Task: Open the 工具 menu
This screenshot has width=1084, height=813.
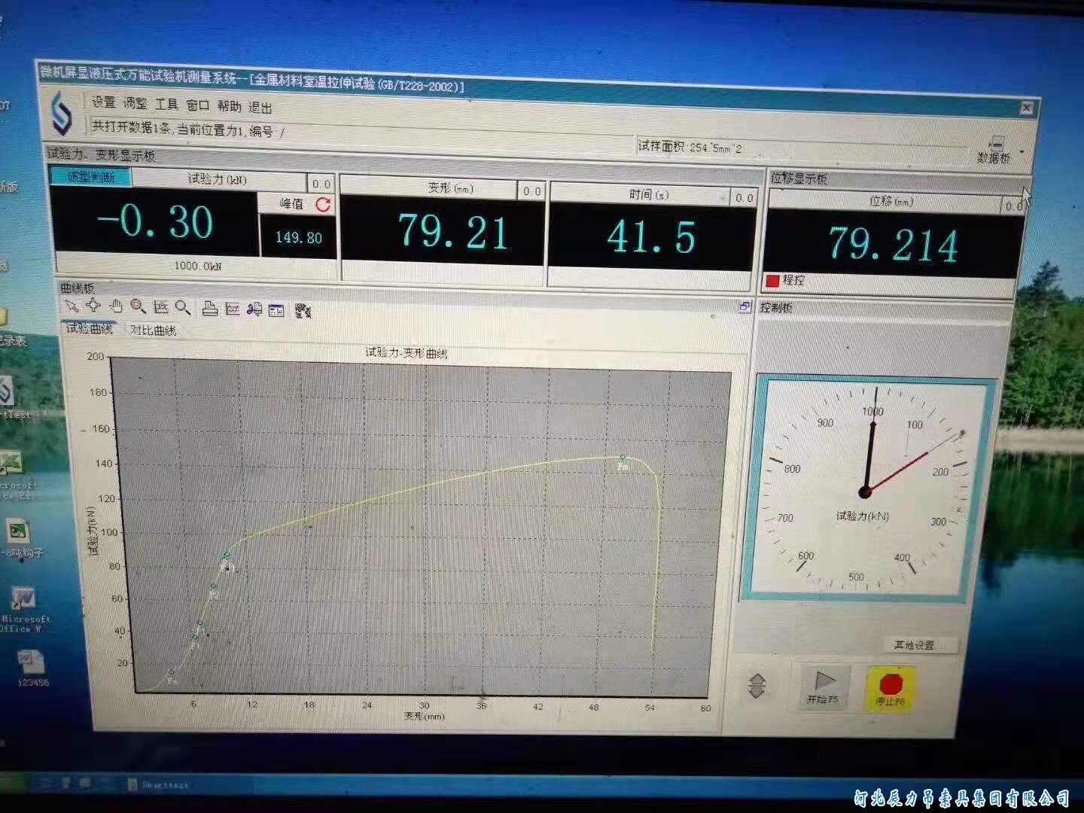Action: [166, 105]
